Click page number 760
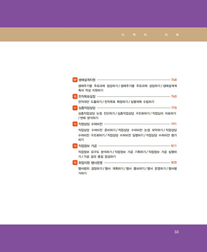Screen dimensions: 207x252 174,96
